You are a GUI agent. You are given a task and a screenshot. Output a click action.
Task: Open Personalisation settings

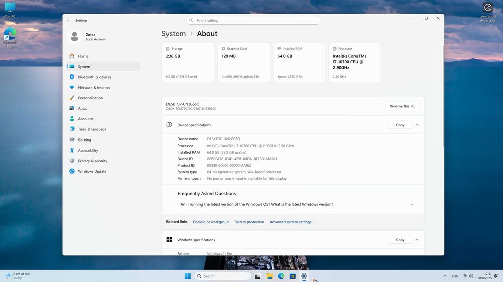coord(103,98)
